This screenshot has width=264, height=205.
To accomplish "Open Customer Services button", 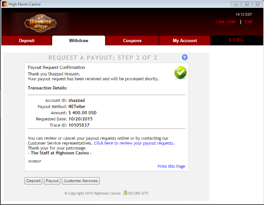I will coord(81,181).
